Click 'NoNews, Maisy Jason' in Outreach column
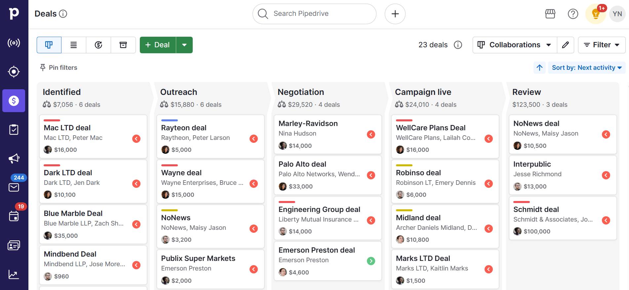Viewport: 629px width, 290px height. pos(194,228)
